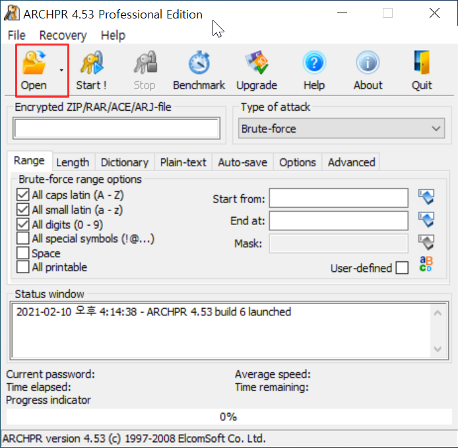Click the ARCHPR title bar app icon
The image size is (458, 448).
tap(12, 13)
